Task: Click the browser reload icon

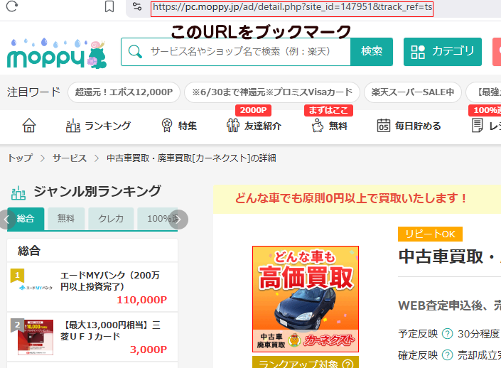Action: coord(12,6)
